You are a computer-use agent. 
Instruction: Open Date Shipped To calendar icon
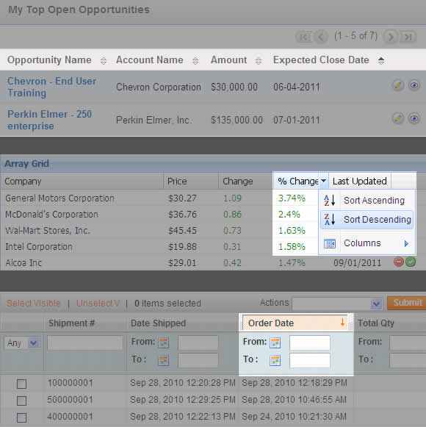pyautogui.click(x=163, y=361)
